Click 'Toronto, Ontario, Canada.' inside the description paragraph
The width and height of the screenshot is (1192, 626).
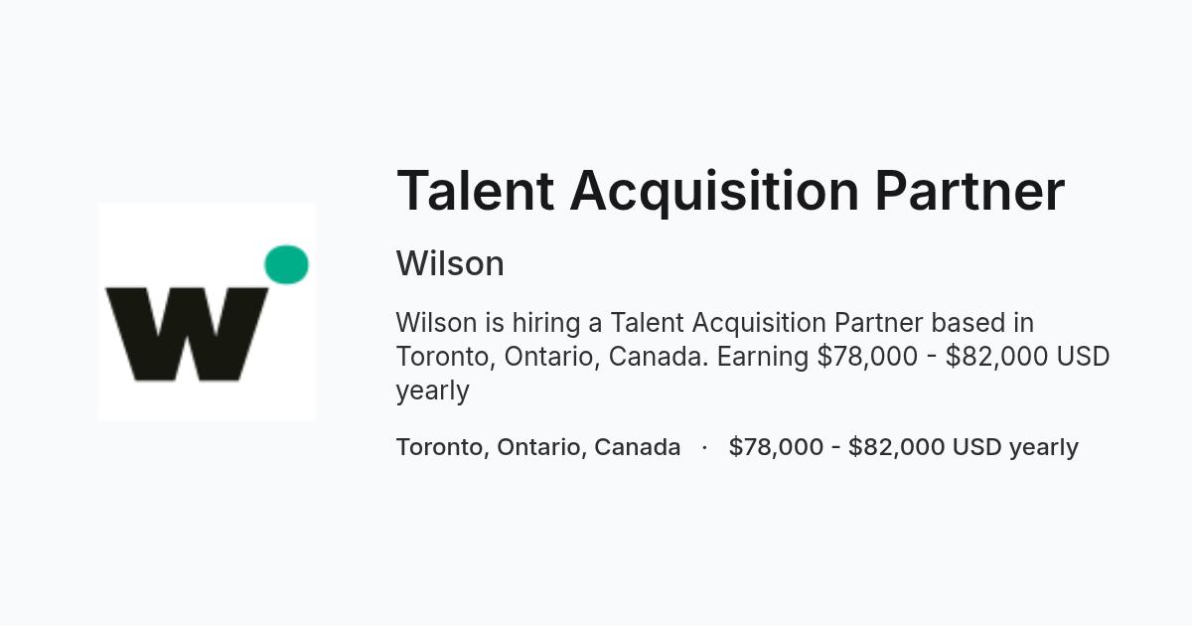click(552, 357)
